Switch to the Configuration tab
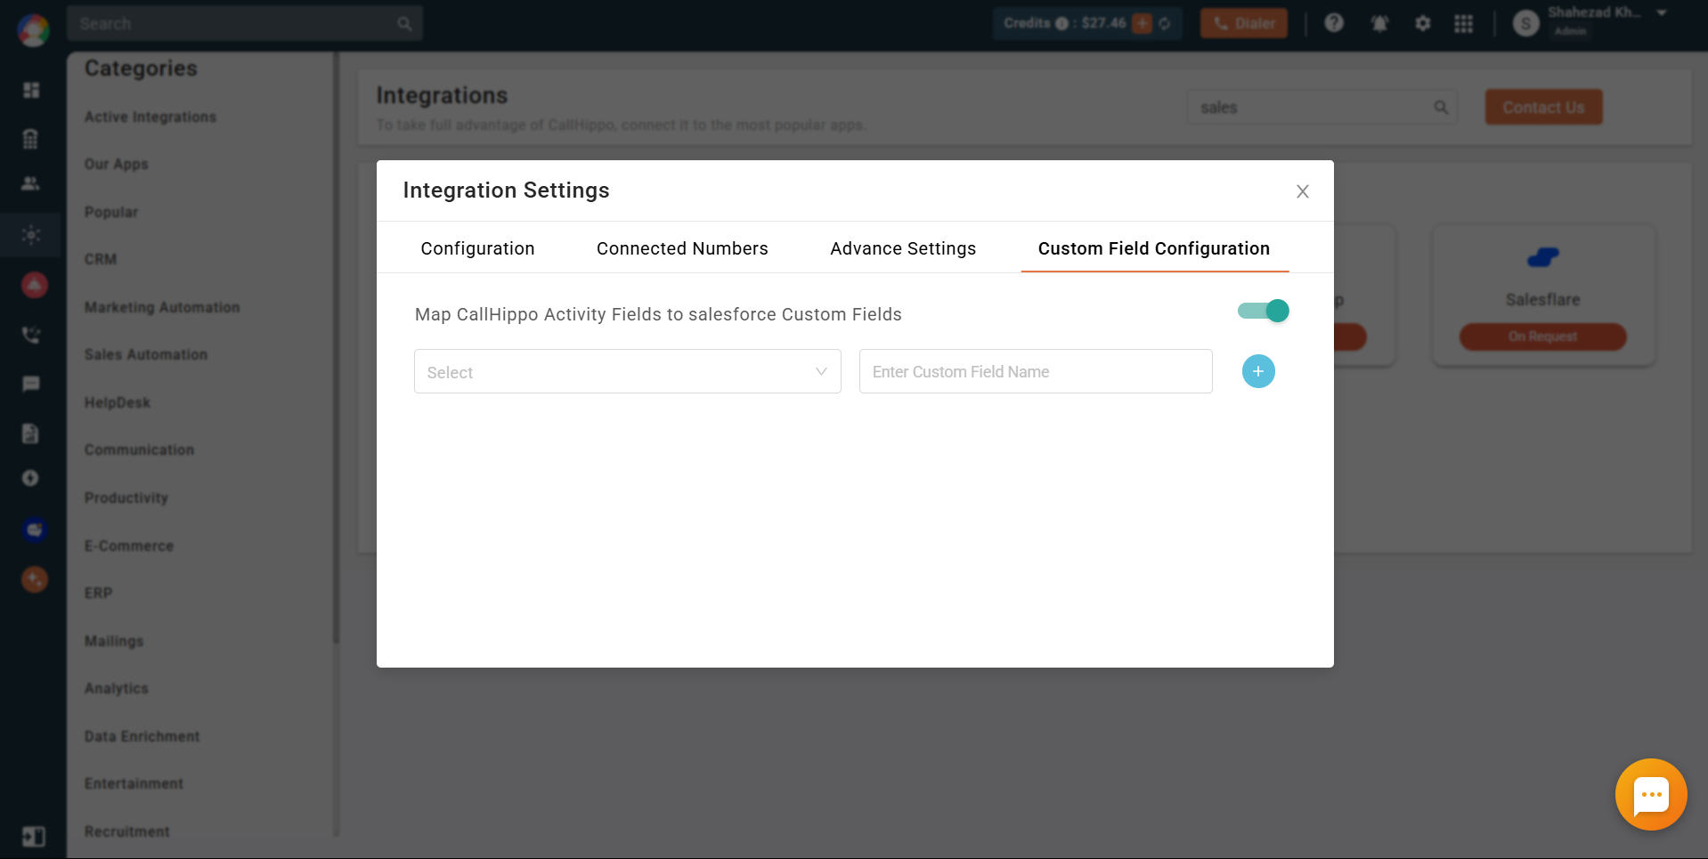Image resolution: width=1708 pixels, height=859 pixels. [477, 248]
